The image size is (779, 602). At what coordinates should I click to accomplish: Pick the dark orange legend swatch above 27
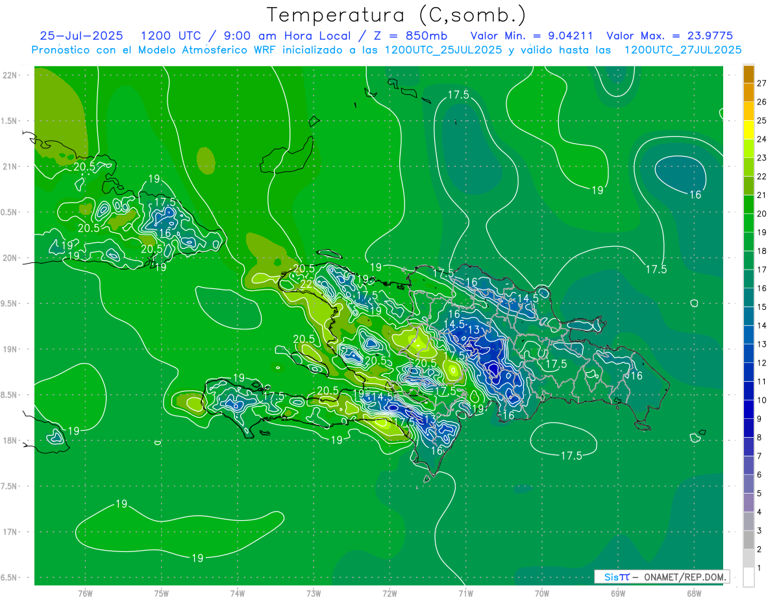[748, 73]
